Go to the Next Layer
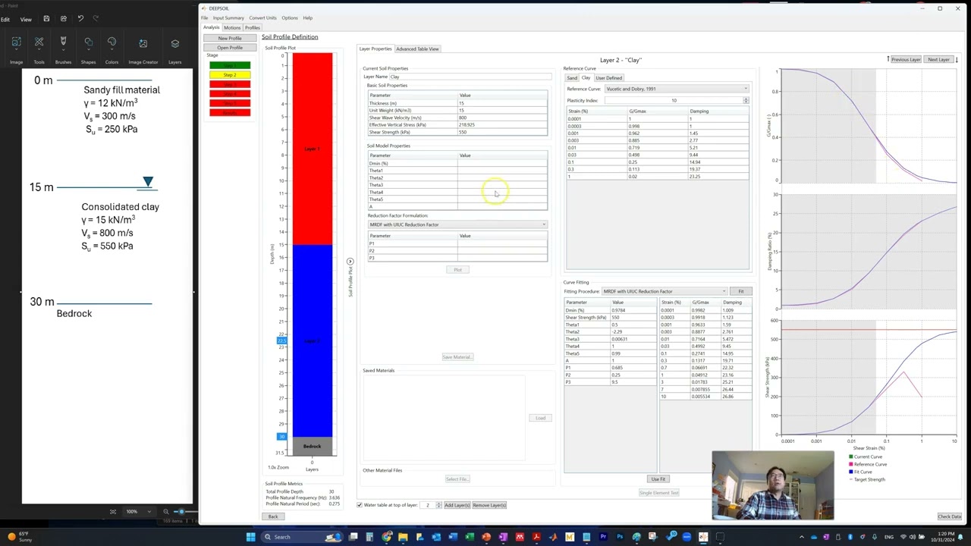The image size is (971, 546). point(938,59)
